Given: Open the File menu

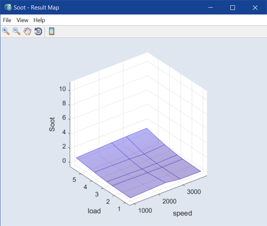Looking at the screenshot, I should tap(7, 20).
